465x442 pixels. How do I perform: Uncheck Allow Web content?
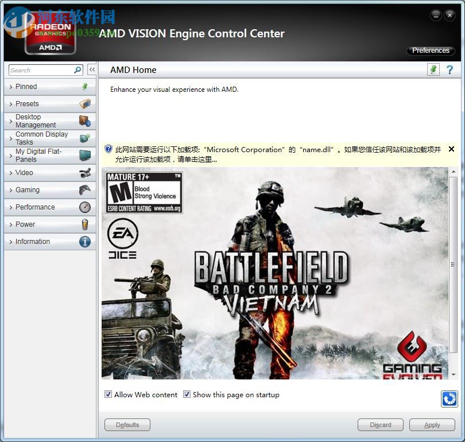[x=108, y=394]
